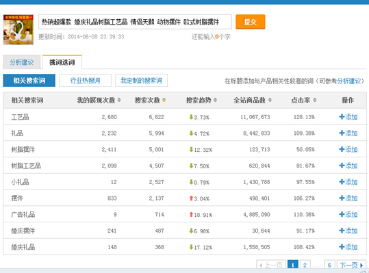Click the 相关搜索词 column header
Image resolution: width=369 pixels, height=273 pixels.
(27, 100)
